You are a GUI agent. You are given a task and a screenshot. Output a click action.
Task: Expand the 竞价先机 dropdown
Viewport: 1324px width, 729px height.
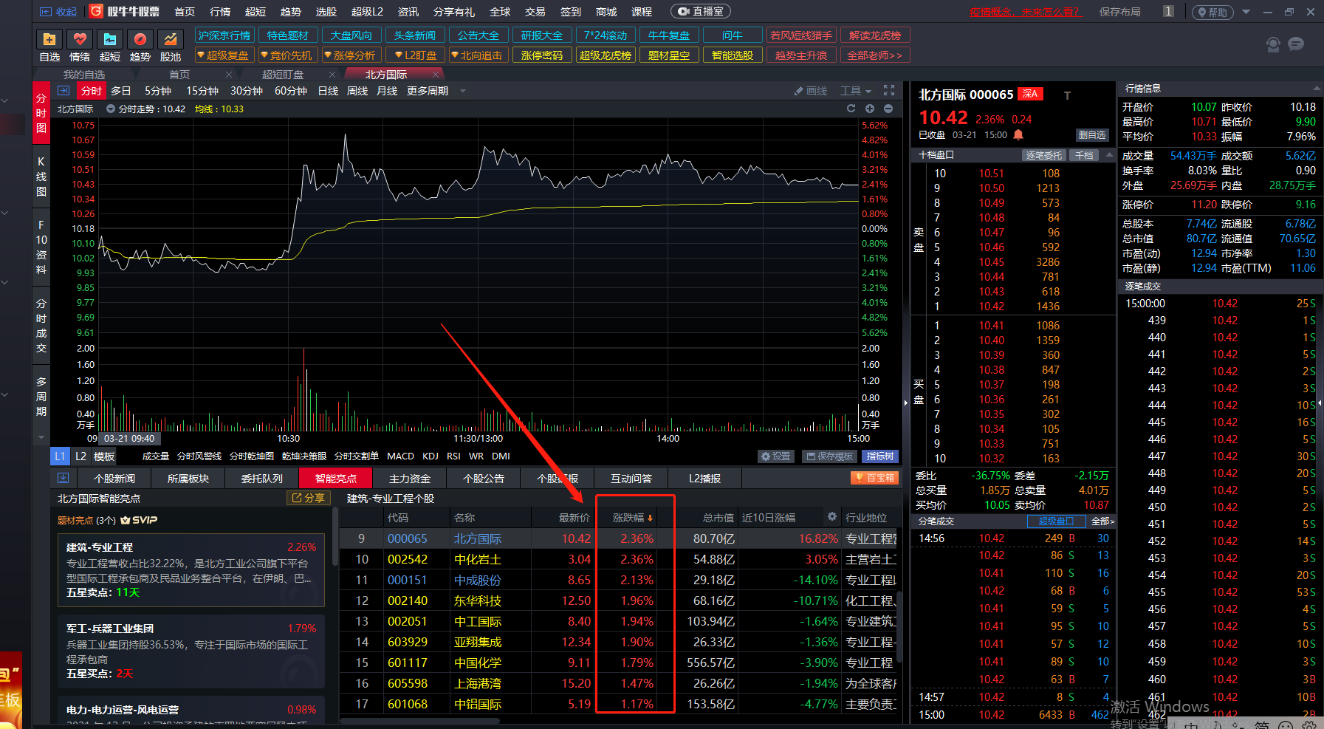[x=288, y=55]
